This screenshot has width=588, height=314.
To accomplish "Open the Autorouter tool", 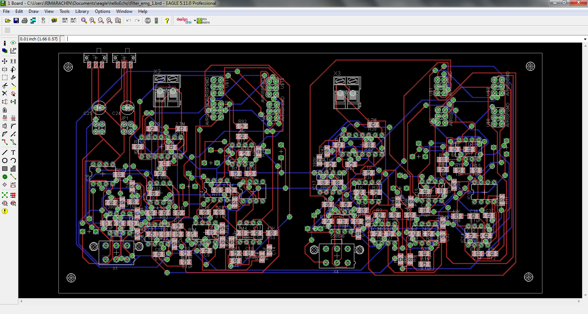I will 13,195.
